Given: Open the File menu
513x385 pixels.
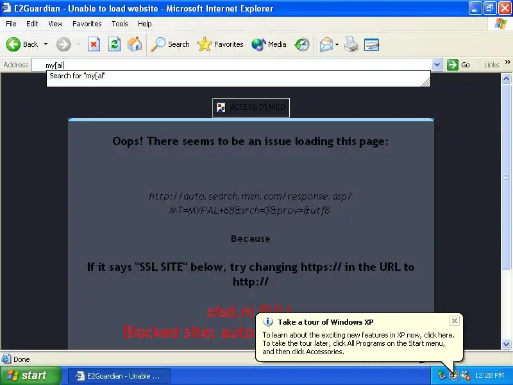Looking at the screenshot, I should coord(11,24).
